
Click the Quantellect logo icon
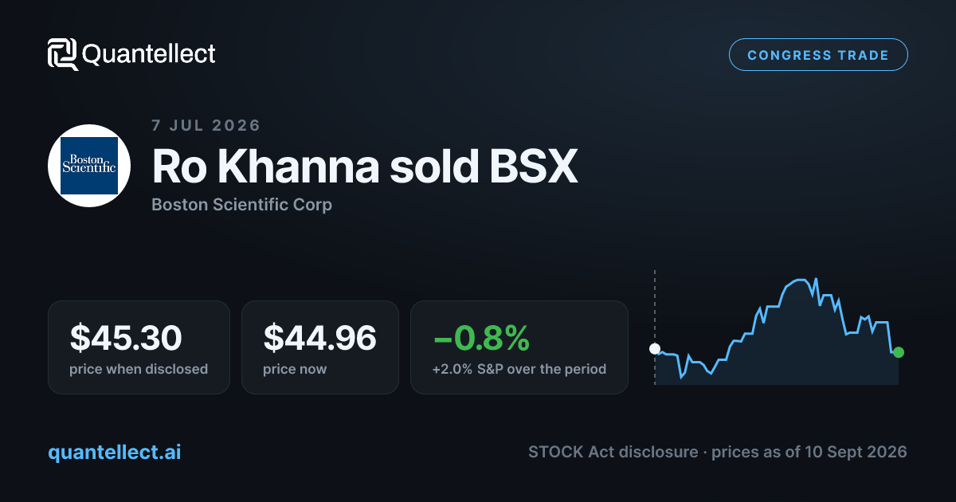click(63, 54)
